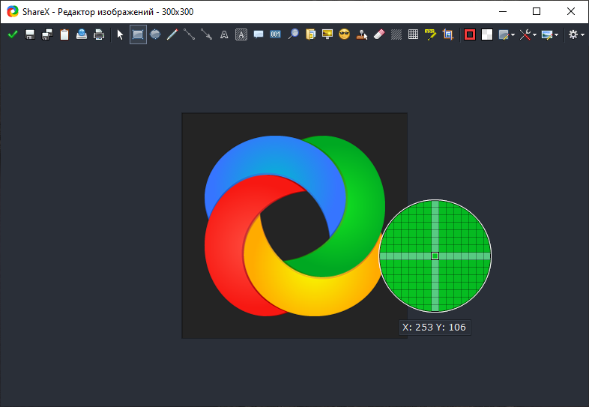589x407 pixels.
Task: Select the Ellipse drawing tool
Action: coord(155,34)
